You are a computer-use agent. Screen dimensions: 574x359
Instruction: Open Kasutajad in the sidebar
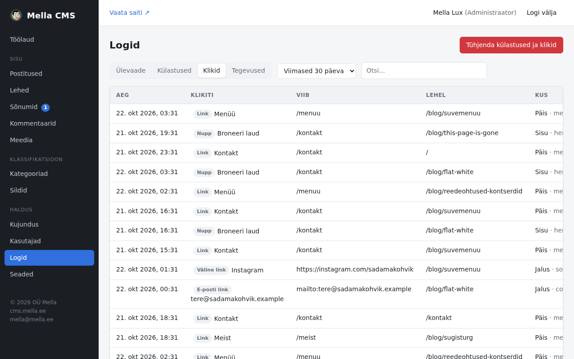click(x=49, y=241)
